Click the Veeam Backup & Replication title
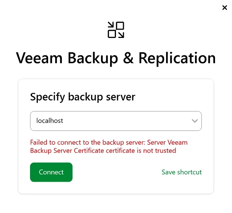232x213 pixels. [x=116, y=58]
